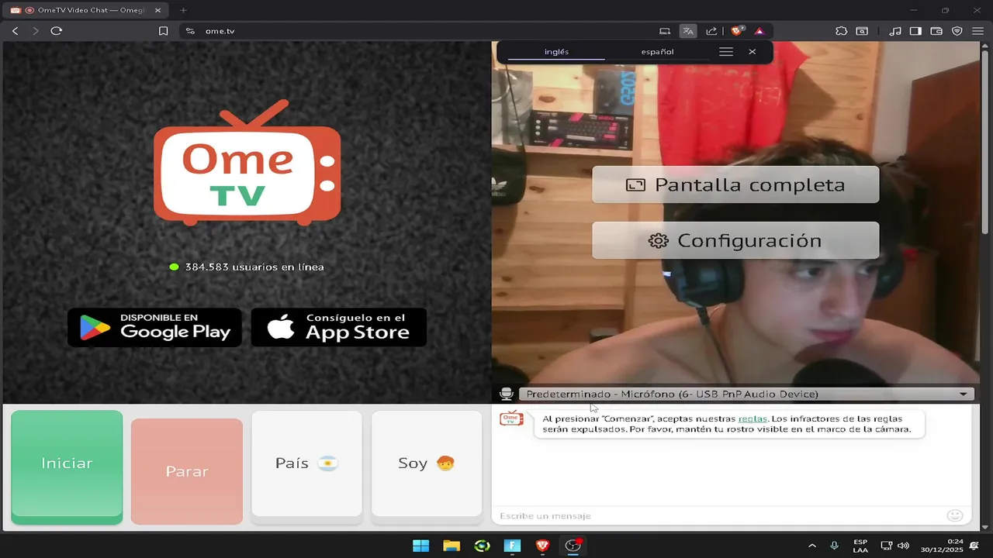This screenshot has width=993, height=558.
Task: Open the translate popup options menu
Action: point(726,52)
